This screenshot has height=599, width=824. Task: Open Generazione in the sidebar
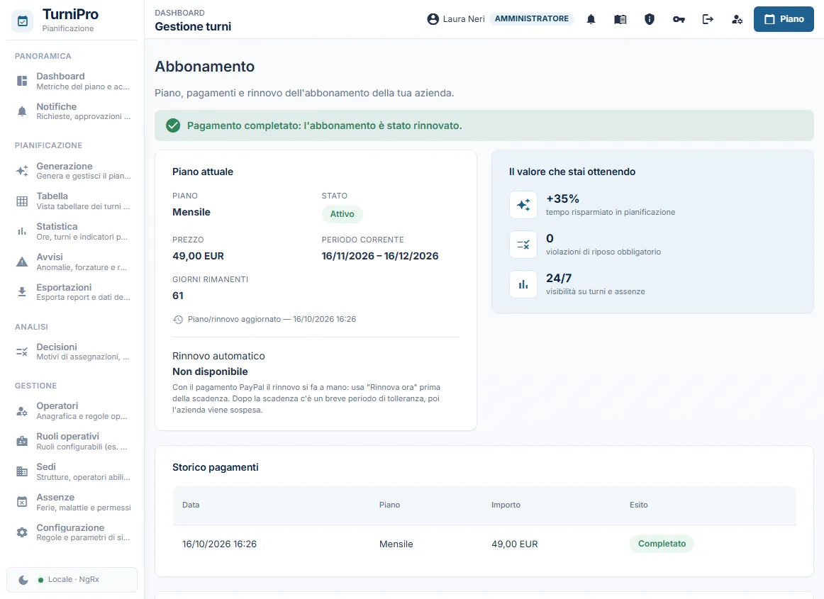coord(72,171)
